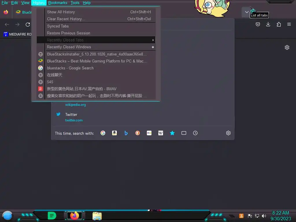
Task: Search open tabs with tab icon
Action: 184,133
